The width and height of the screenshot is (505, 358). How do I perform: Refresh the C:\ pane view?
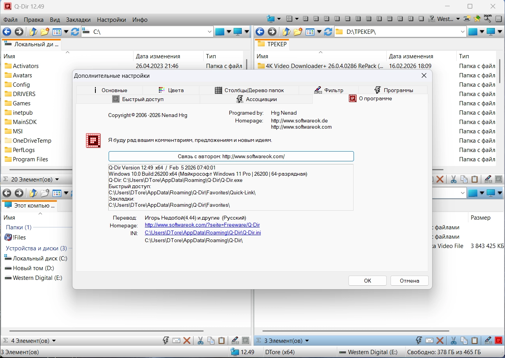point(75,32)
